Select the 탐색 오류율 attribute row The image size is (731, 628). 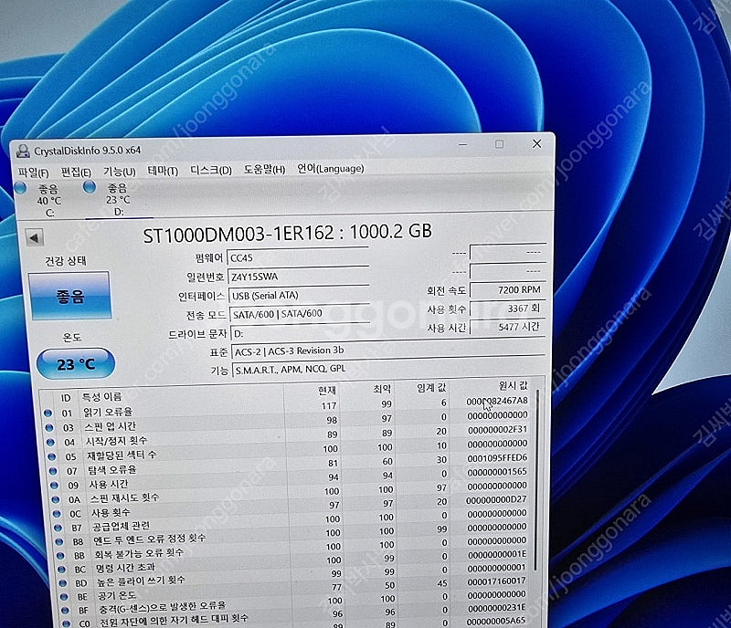290,466
